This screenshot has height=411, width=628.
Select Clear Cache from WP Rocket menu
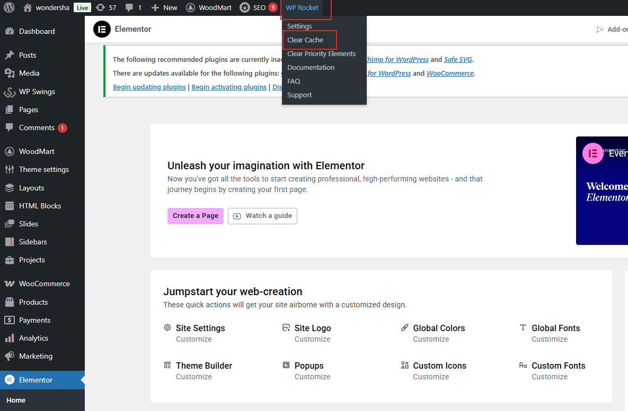tap(305, 40)
